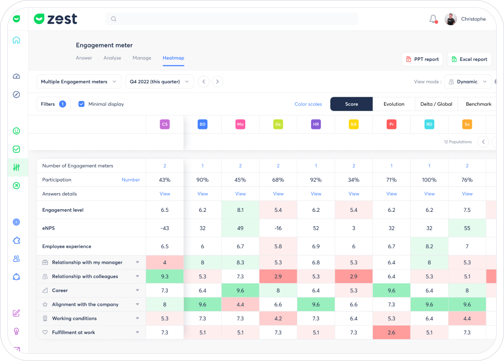Uncheck the Minimal display checkbox
Image resolution: width=504 pixels, height=361 pixels.
[x=81, y=104]
